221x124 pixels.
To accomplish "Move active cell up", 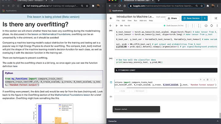I will click(200, 79).
